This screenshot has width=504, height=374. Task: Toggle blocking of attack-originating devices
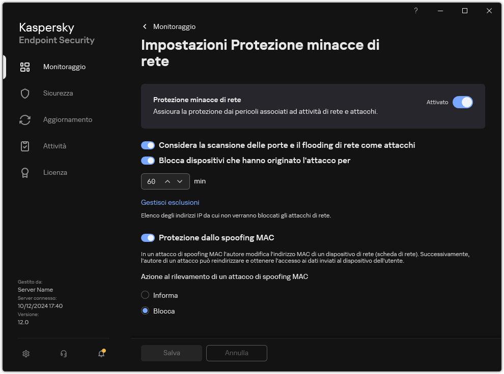(x=148, y=160)
